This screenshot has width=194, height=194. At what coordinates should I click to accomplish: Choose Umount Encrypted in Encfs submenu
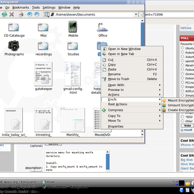(178, 105)
